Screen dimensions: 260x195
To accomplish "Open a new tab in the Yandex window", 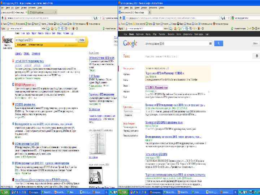I will 56,12.
